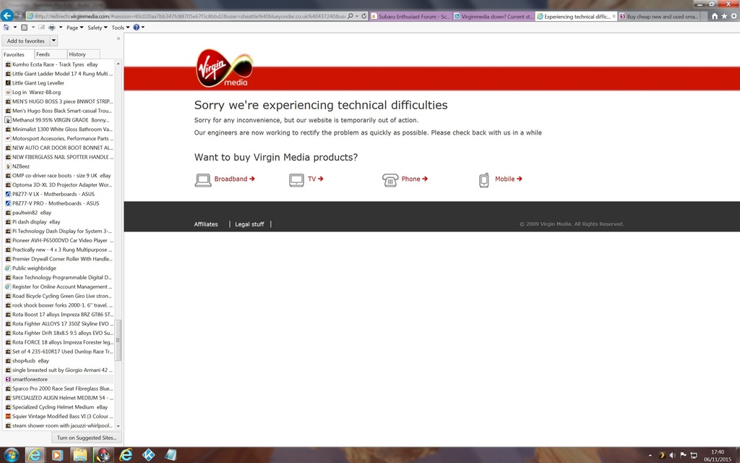Open the NZBeez favorite
The height and width of the screenshot is (463, 740).
[x=59, y=166]
